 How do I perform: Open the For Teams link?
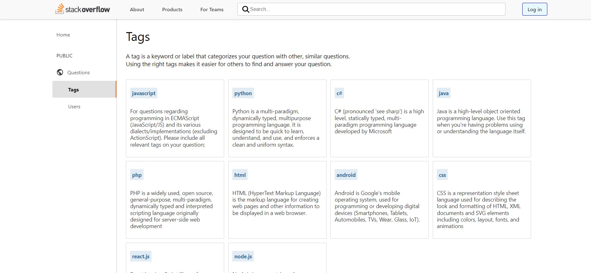(212, 9)
